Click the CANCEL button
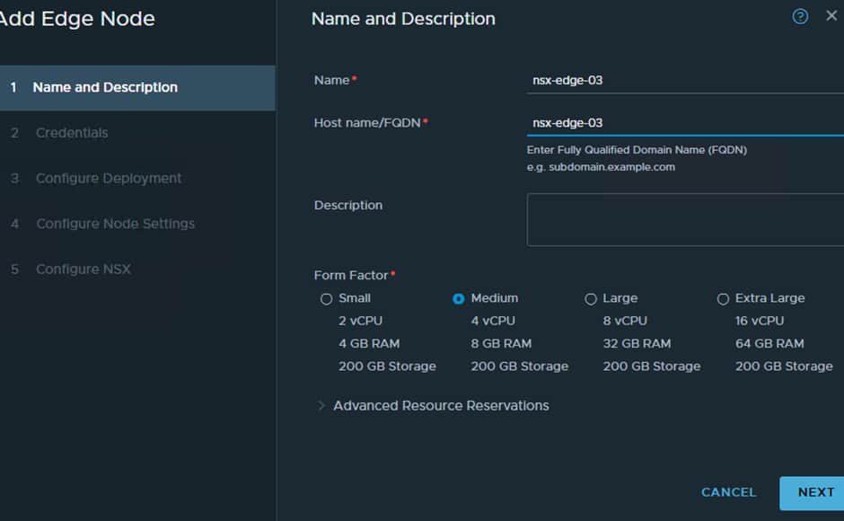Image resolution: width=844 pixels, height=521 pixels. 728,492
